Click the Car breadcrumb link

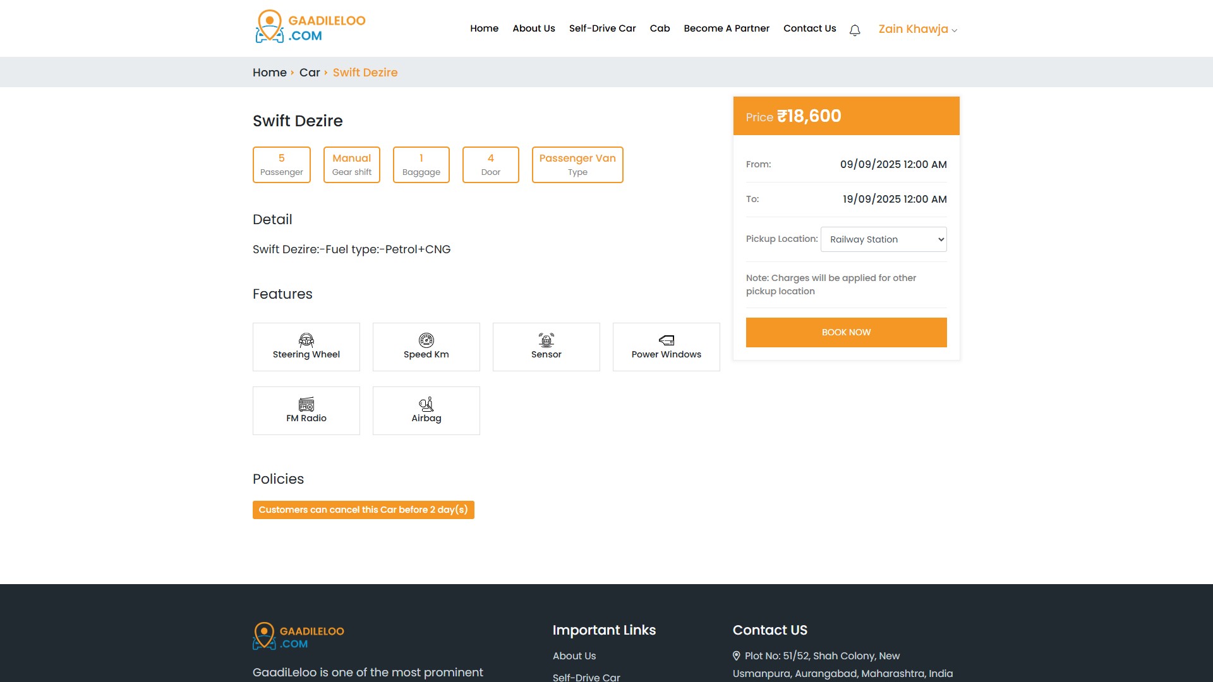click(x=310, y=73)
